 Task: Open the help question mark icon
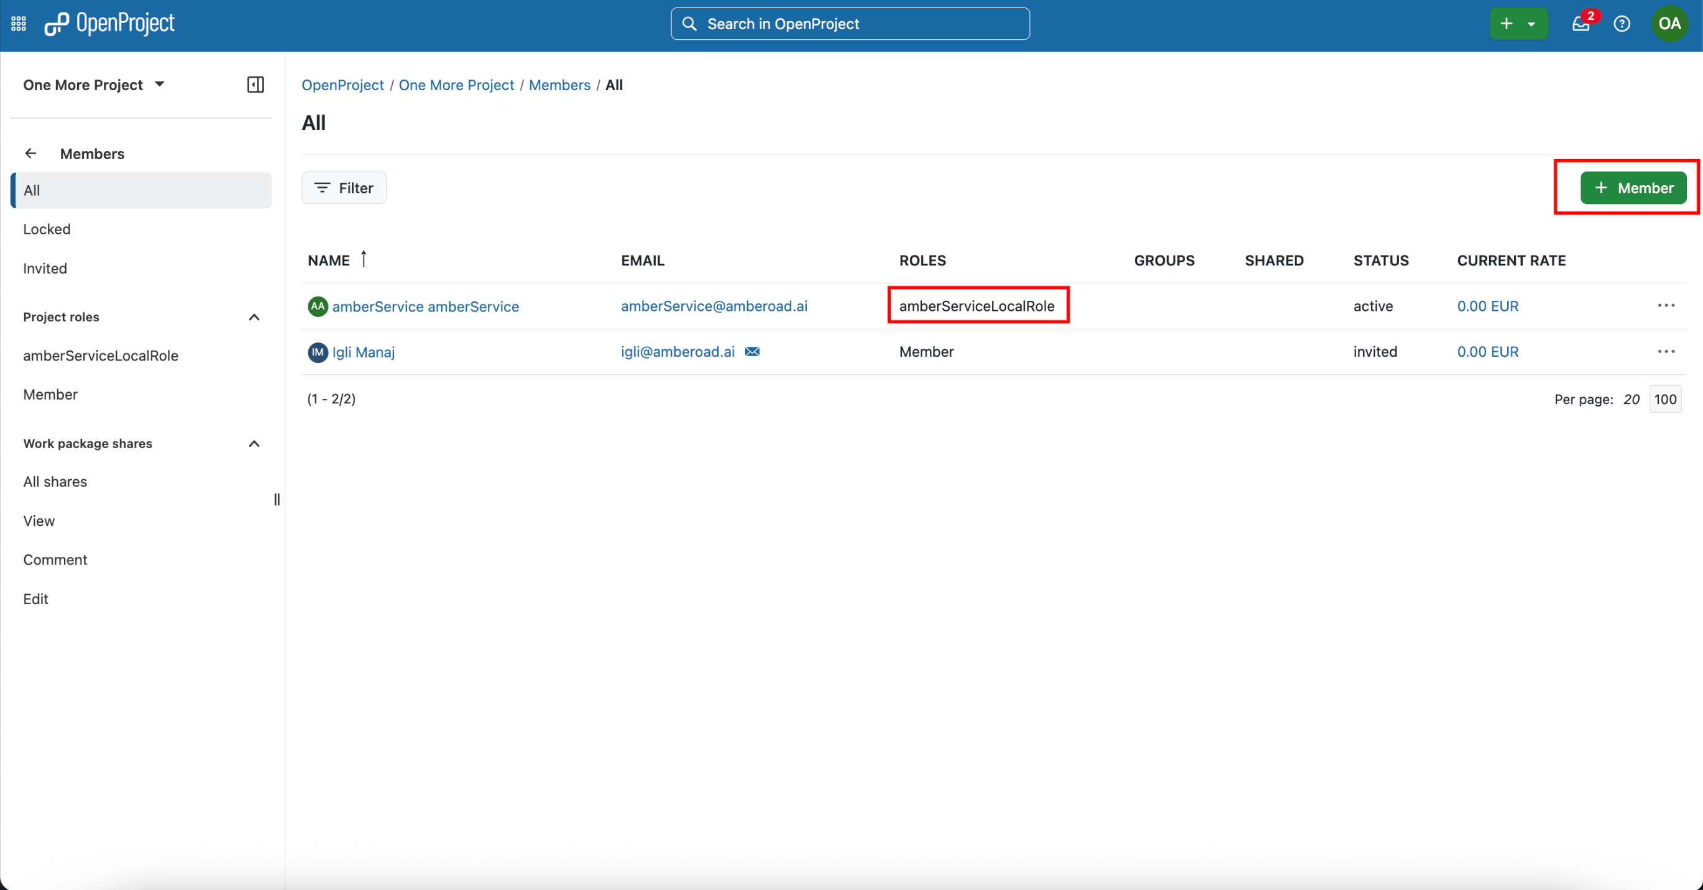point(1622,24)
